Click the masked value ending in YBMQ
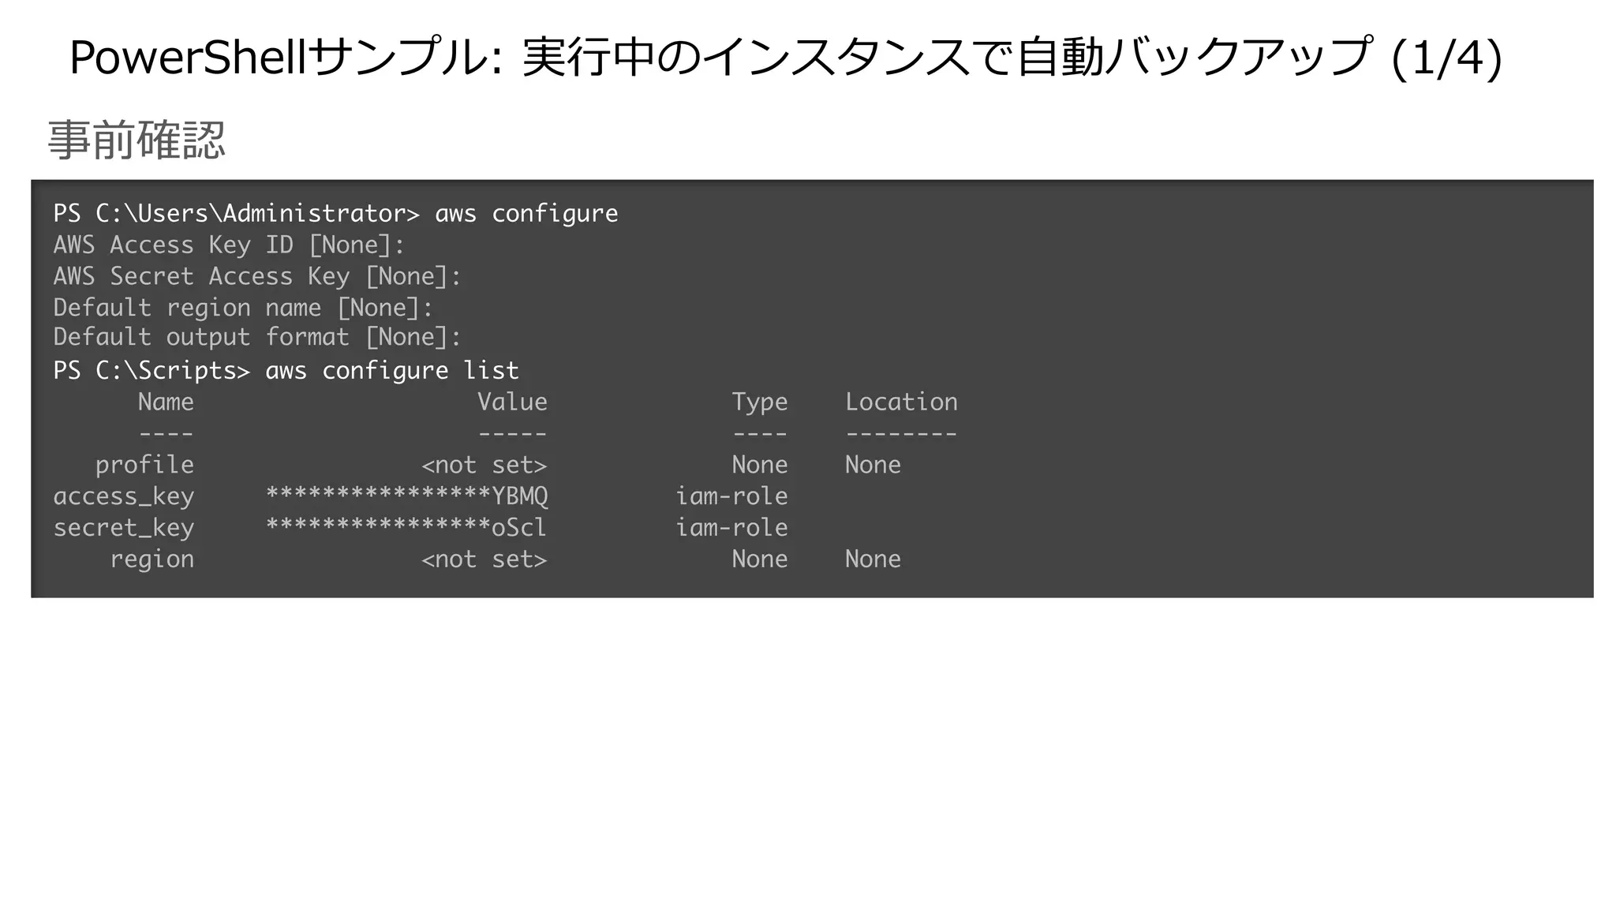Viewport: 1616px width, 909px height. tap(406, 496)
